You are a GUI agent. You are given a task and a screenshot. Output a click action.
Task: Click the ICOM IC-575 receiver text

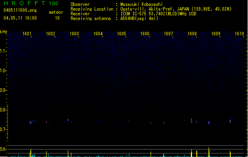(x=158, y=14)
